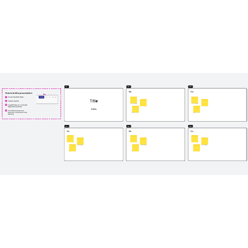248x248 pixels.
Task: Select the lowest yellow sticky note on Slide 4
Action: pyautogui.click(x=73, y=148)
